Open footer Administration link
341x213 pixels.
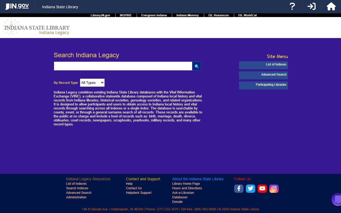(76, 197)
